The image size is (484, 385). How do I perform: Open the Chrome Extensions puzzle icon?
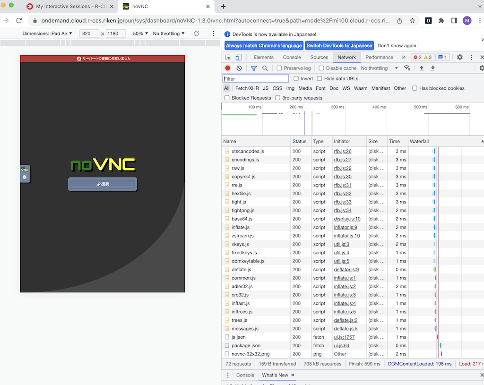tap(441, 21)
